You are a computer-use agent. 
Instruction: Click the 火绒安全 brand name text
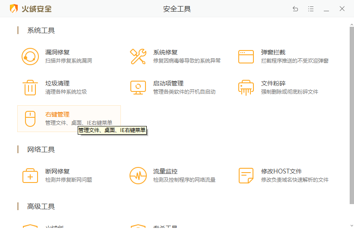click(x=37, y=9)
